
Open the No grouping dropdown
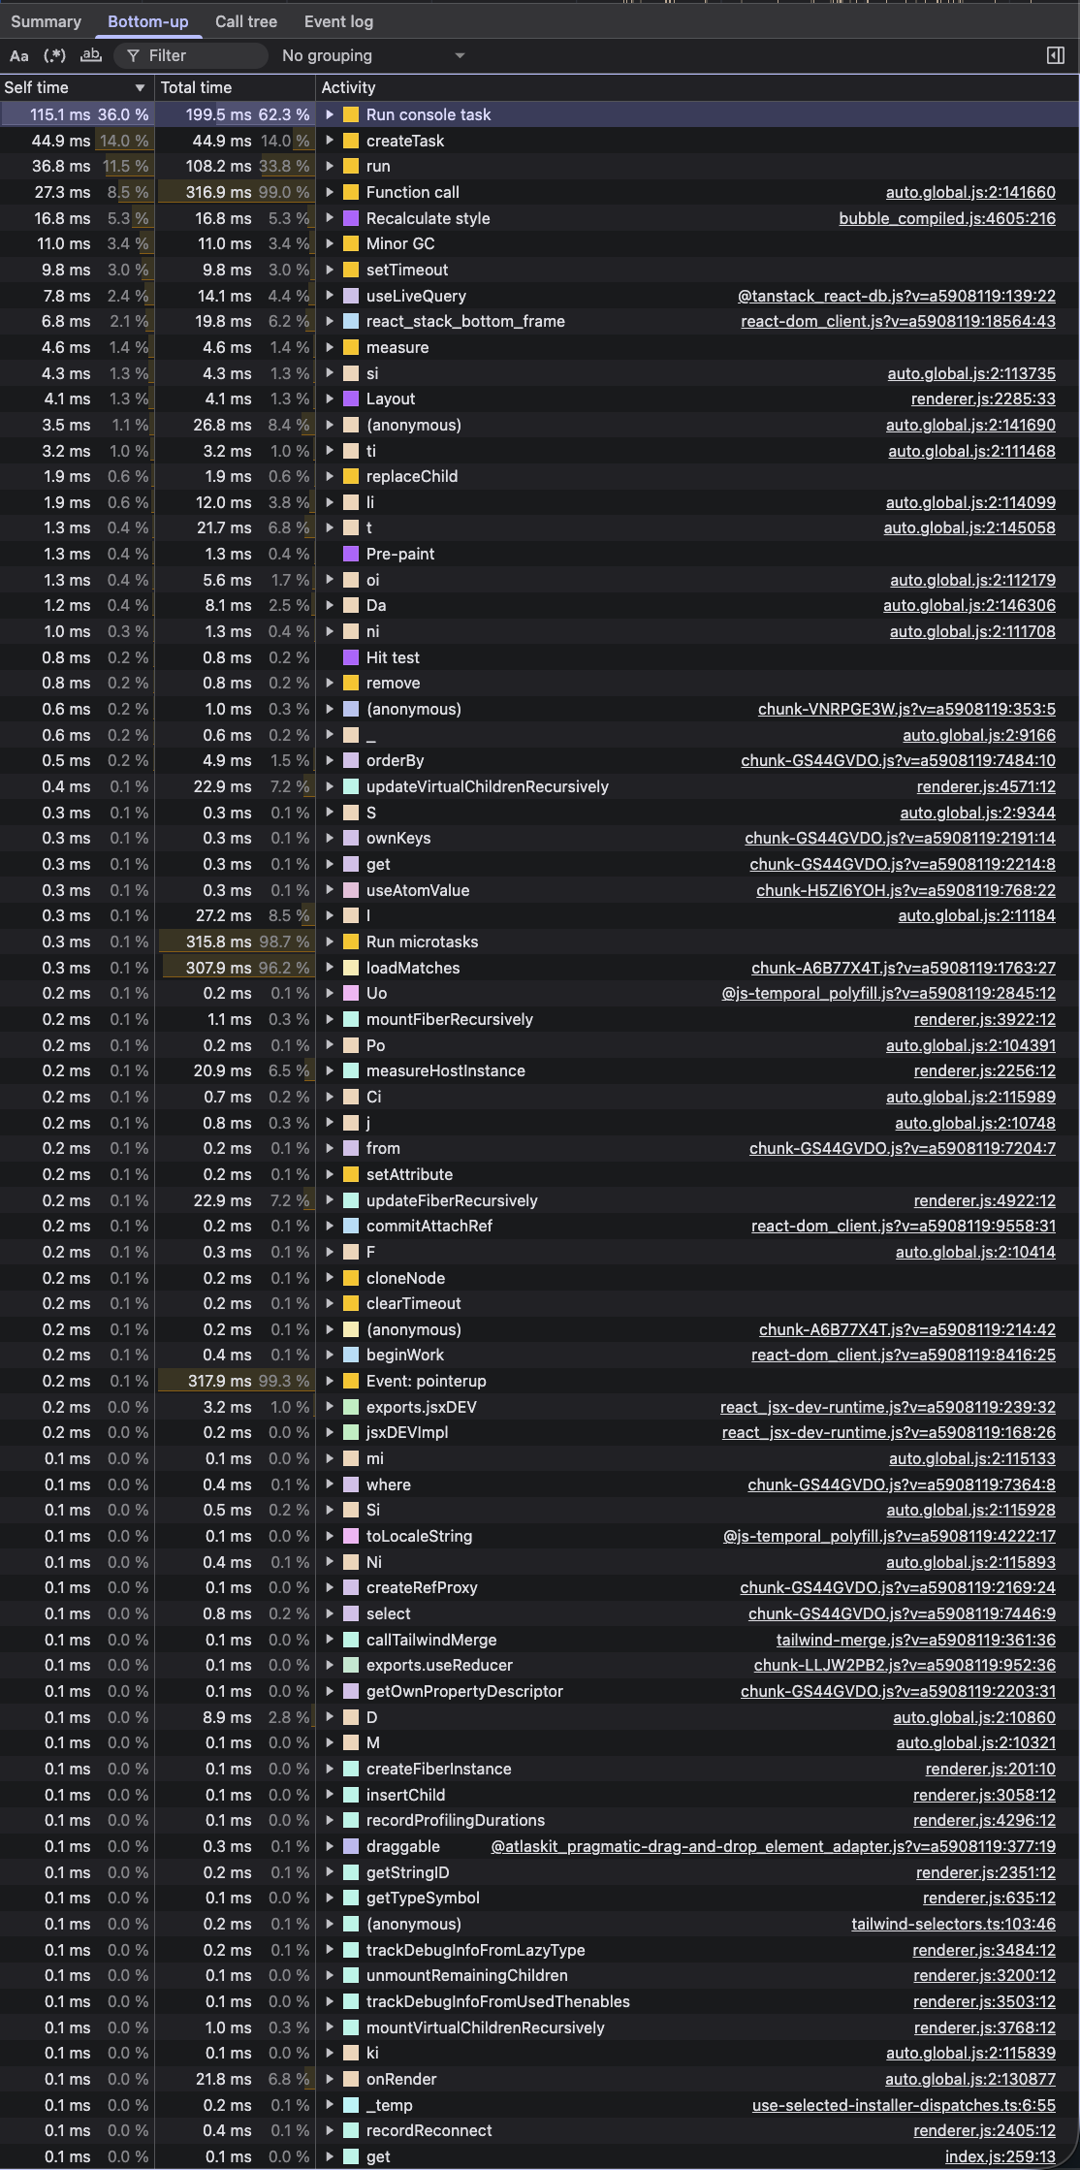click(373, 56)
